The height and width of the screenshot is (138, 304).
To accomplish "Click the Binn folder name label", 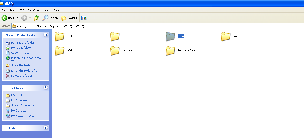I will (125, 36).
